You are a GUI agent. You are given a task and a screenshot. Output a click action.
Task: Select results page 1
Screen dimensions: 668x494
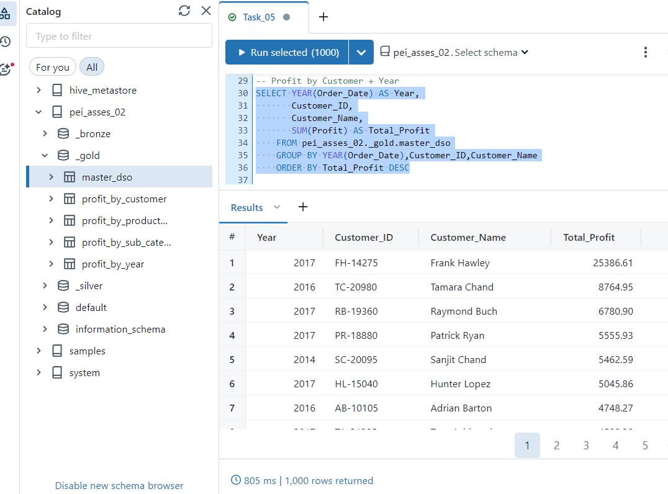click(x=527, y=446)
